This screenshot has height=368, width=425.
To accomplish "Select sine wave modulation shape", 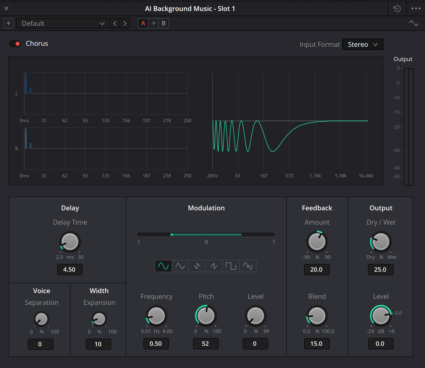I will click(163, 266).
